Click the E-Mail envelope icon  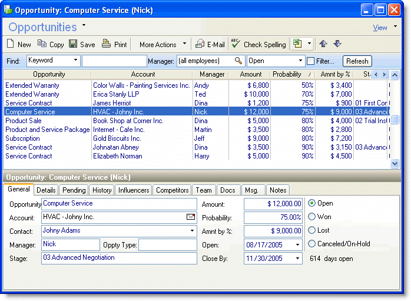point(200,44)
